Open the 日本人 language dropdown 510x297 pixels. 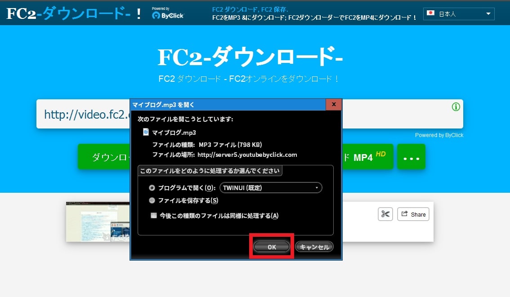459,13
